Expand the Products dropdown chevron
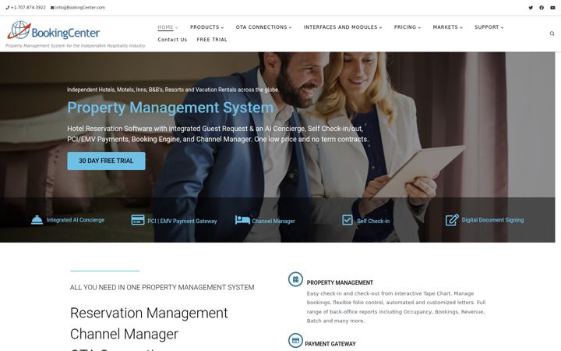Image resolution: width=561 pixels, height=351 pixels. click(222, 27)
